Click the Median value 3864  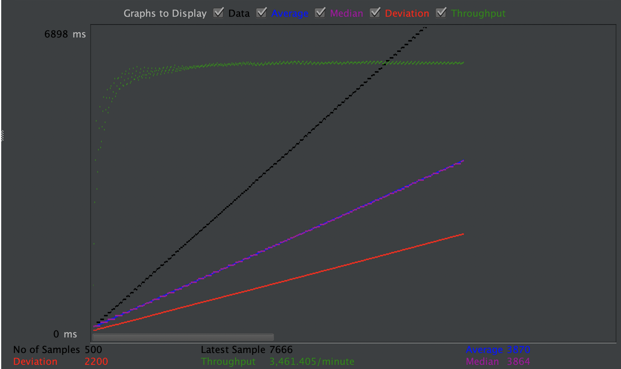[518, 362]
